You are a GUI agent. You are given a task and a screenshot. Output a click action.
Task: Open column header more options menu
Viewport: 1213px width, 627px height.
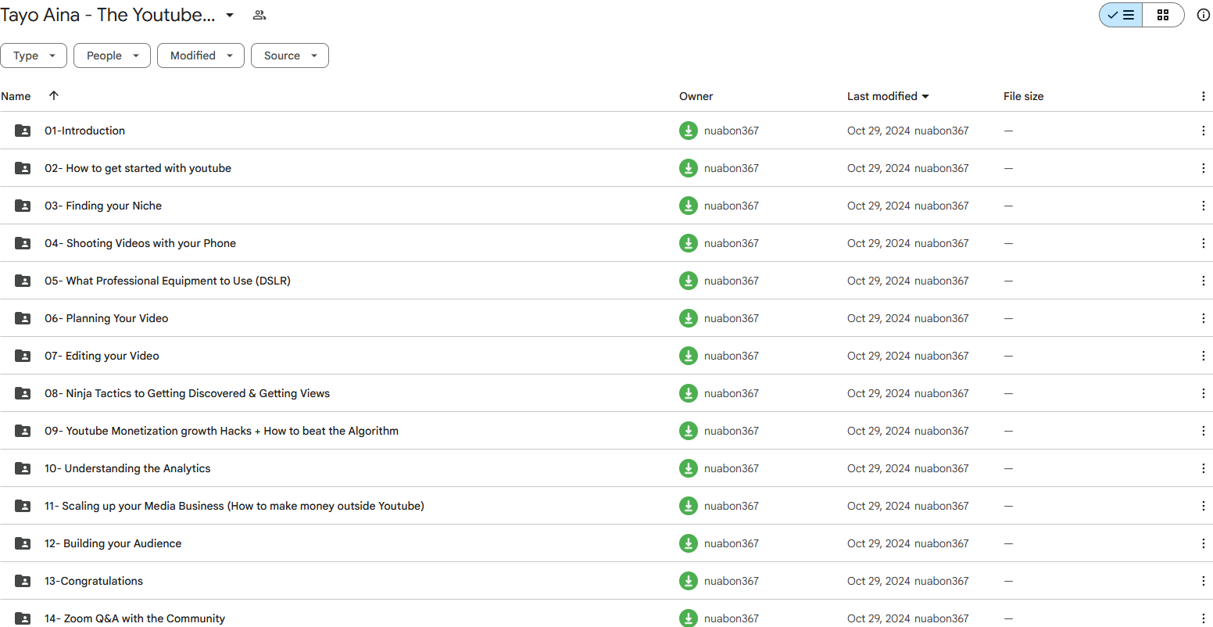tap(1203, 96)
